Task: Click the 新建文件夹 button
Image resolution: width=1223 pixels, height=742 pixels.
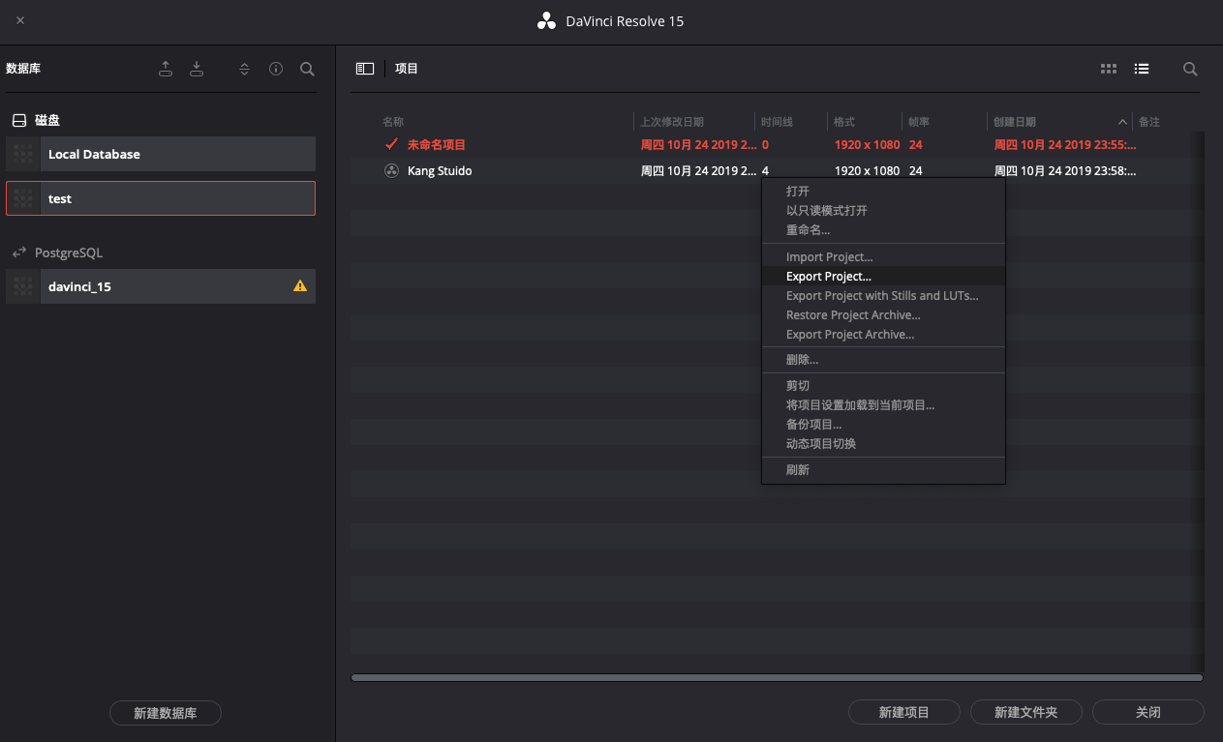Action: 1026,712
